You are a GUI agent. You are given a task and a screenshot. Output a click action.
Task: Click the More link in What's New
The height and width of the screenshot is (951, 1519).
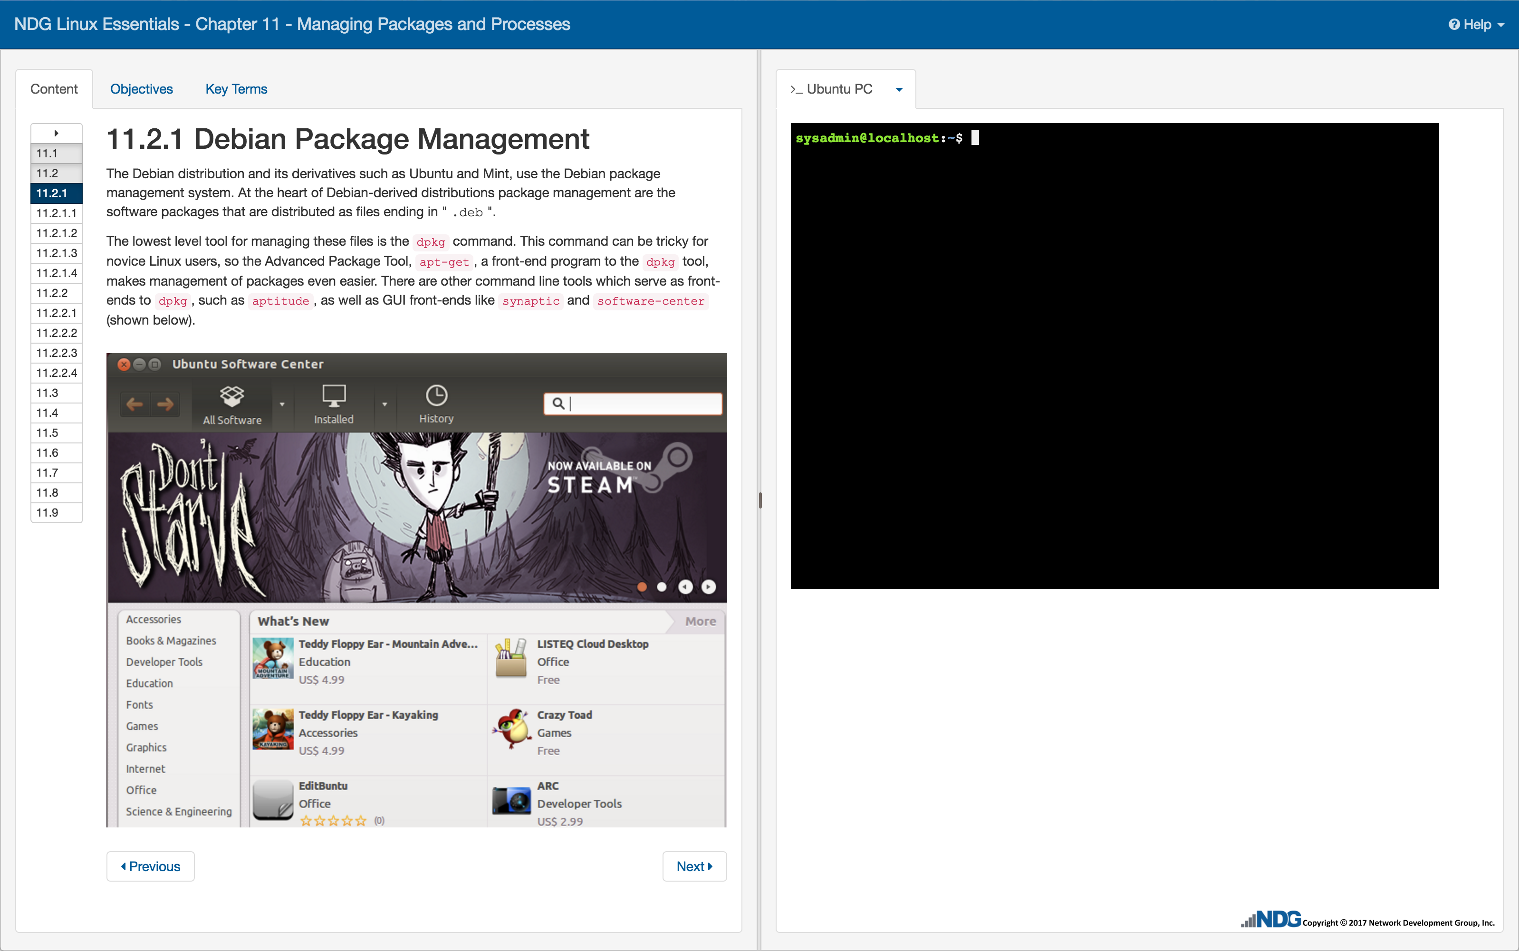pos(701,622)
